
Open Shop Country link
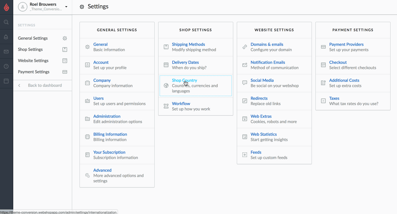point(184,80)
